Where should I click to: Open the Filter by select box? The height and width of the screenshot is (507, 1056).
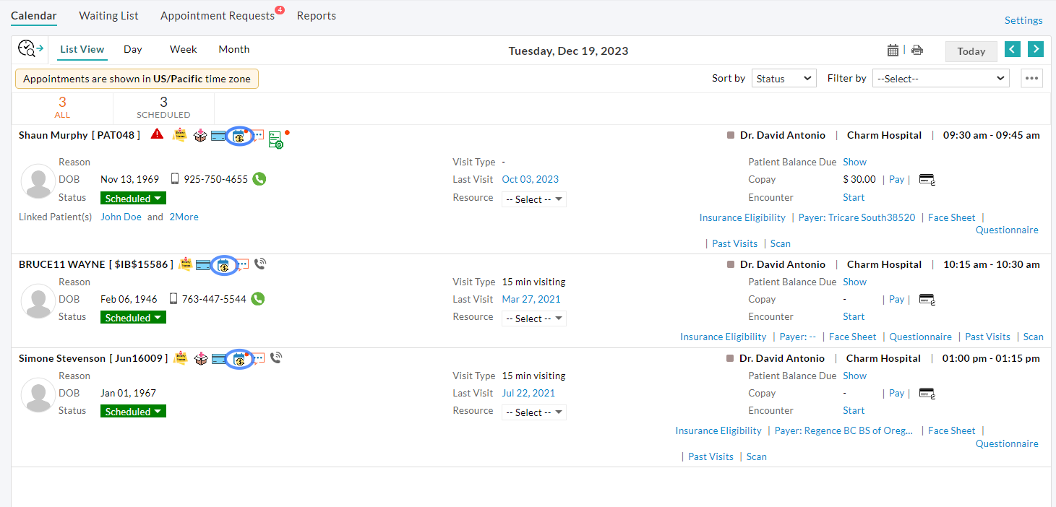pyautogui.click(x=940, y=77)
